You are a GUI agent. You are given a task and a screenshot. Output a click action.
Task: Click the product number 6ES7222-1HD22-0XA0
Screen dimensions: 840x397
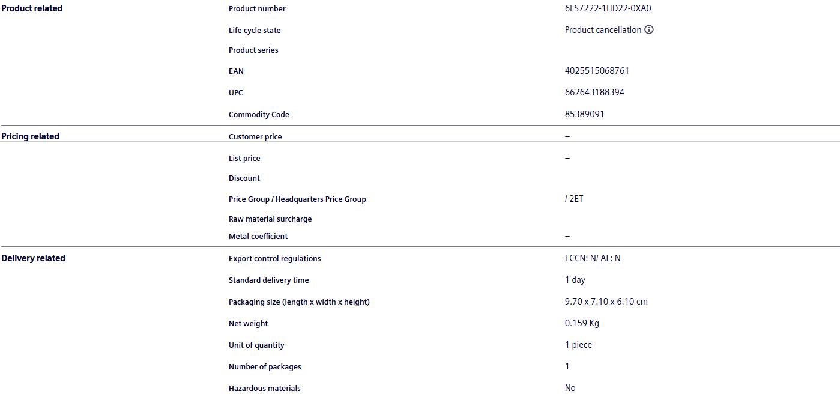[x=608, y=8]
